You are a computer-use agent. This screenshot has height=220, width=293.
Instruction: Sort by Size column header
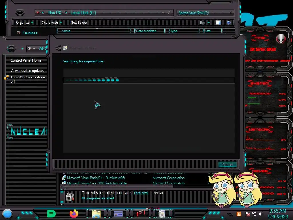213,31
